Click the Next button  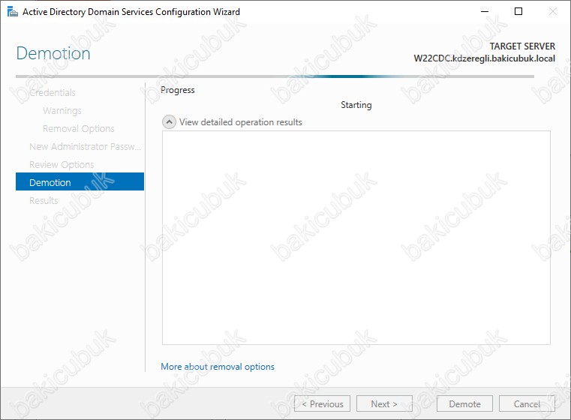pyautogui.click(x=384, y=403)
